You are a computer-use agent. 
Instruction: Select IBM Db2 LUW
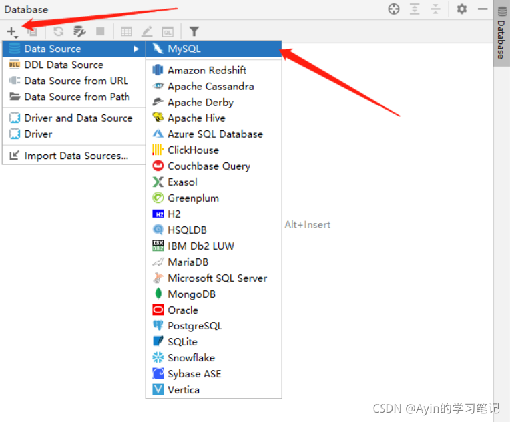214,246
